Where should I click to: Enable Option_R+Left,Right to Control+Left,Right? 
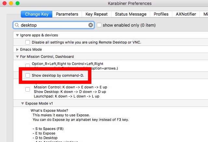click(28, 66)
